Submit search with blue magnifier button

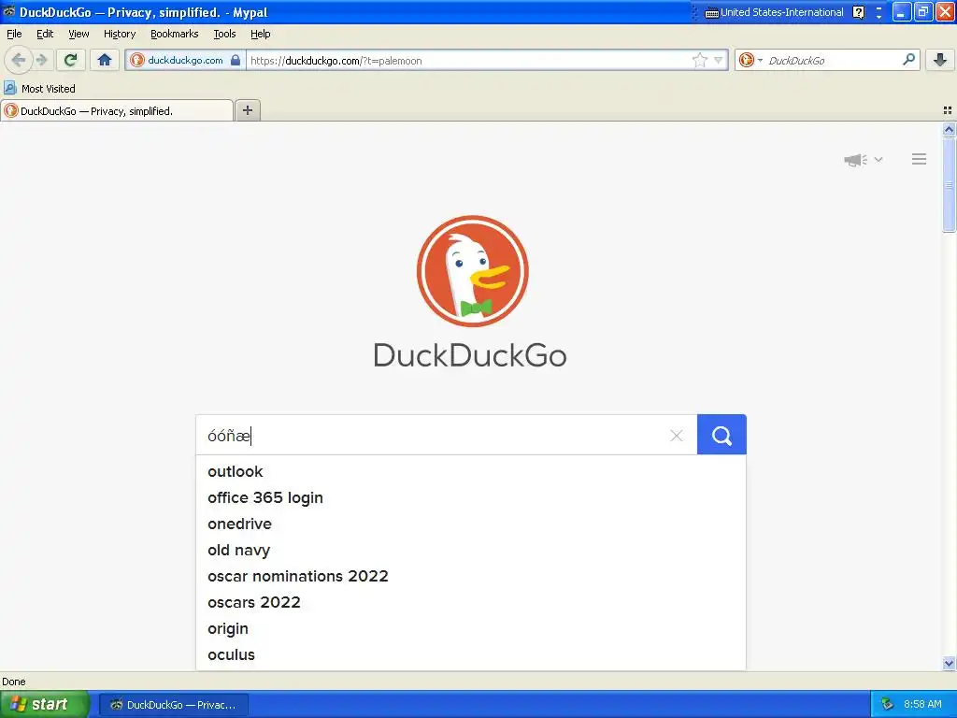[721, 435]
